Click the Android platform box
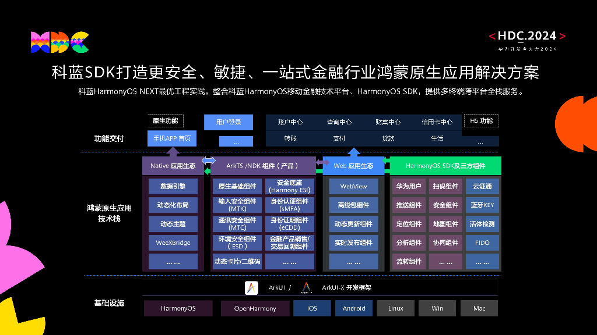Screen dimensions: 597x335 [354, 308]
